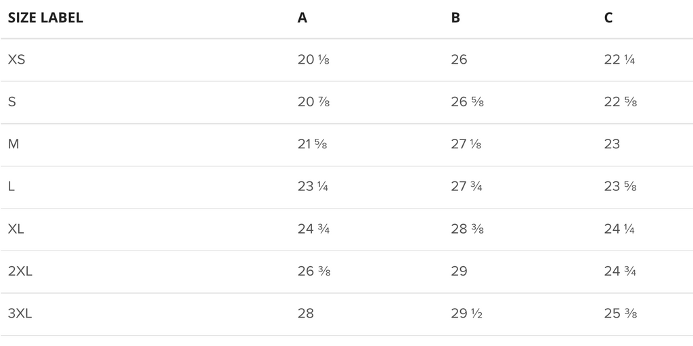Select the 3XL size row label
The height and width of the screenshot is (346, 693).
click(20, 313)
